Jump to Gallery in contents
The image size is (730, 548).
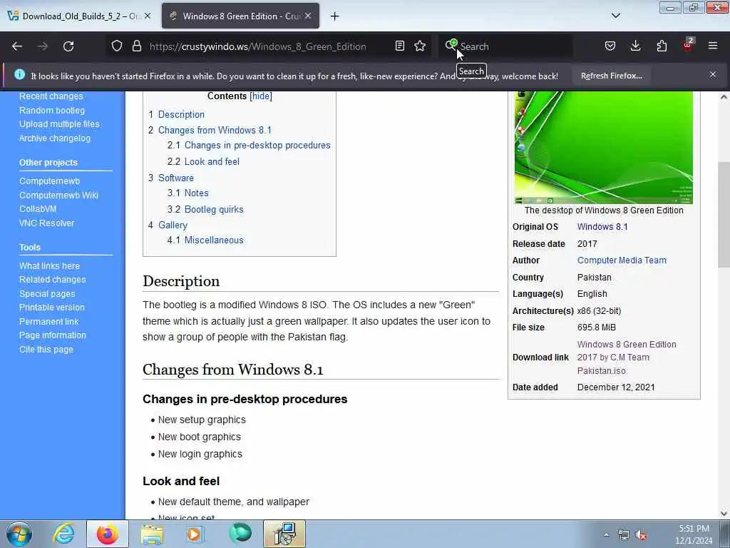(173, 225)
